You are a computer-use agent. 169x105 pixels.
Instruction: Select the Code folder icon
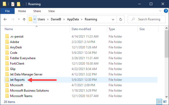pos(7,53)
